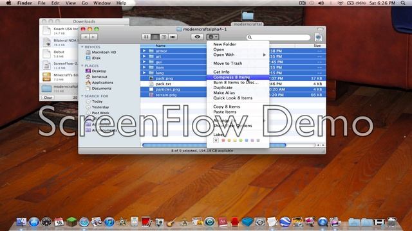Click the Quick Look eye button
This screenshot has height=231, width=412.
198,37
